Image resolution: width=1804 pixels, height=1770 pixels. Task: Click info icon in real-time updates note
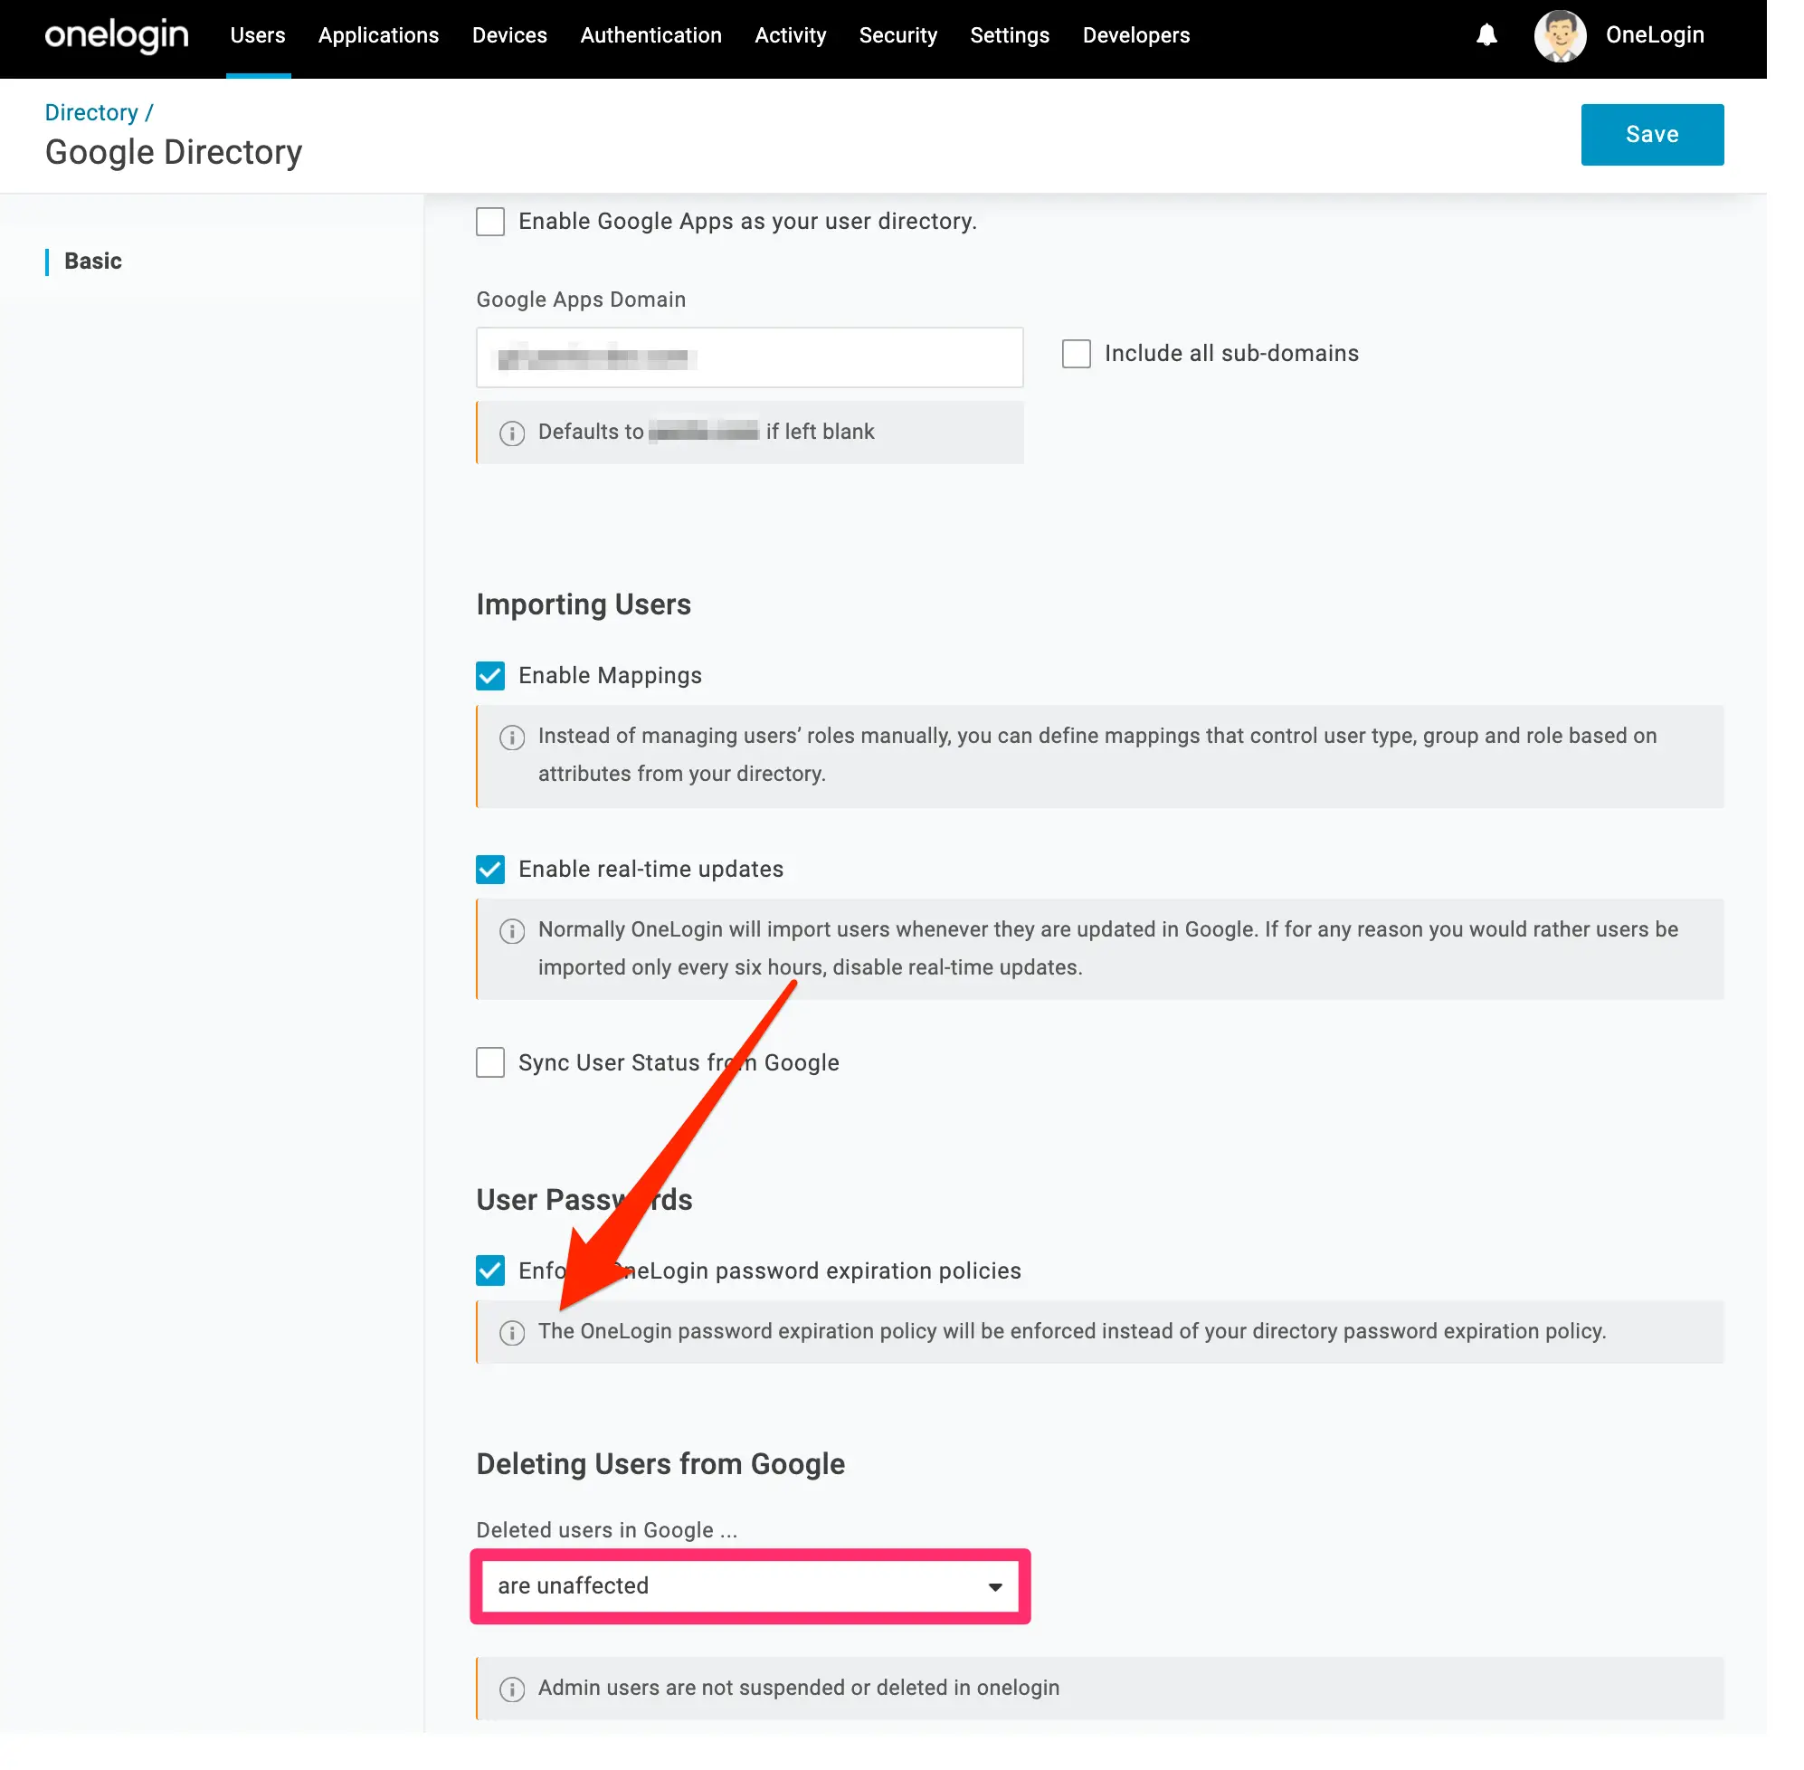(x=512, y=931)
